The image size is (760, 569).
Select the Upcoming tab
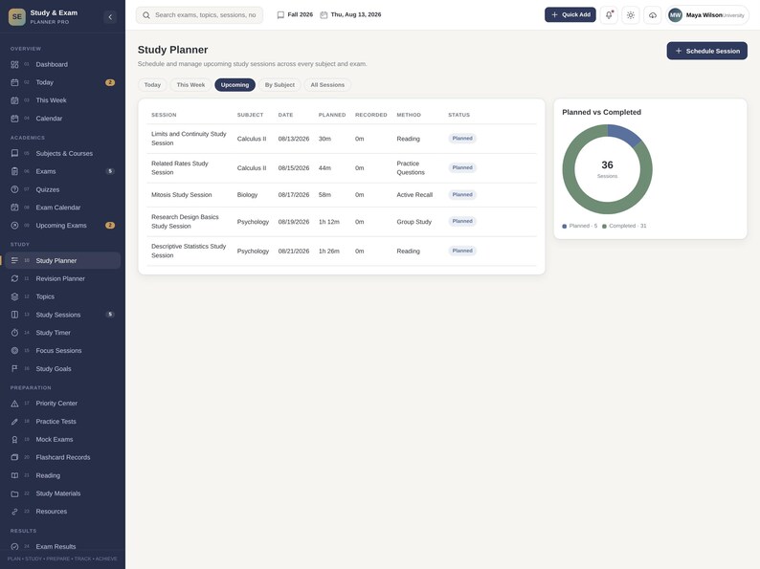pos(235,85)
